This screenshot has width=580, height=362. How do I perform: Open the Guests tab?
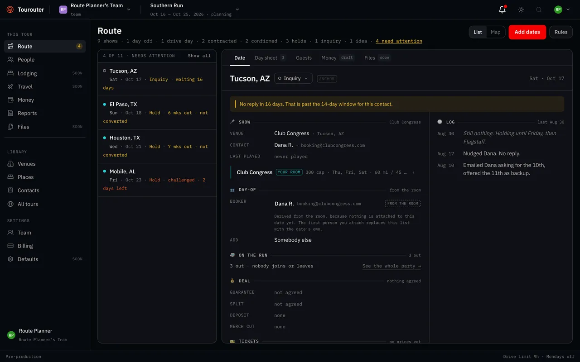click(x=304, y=58)
